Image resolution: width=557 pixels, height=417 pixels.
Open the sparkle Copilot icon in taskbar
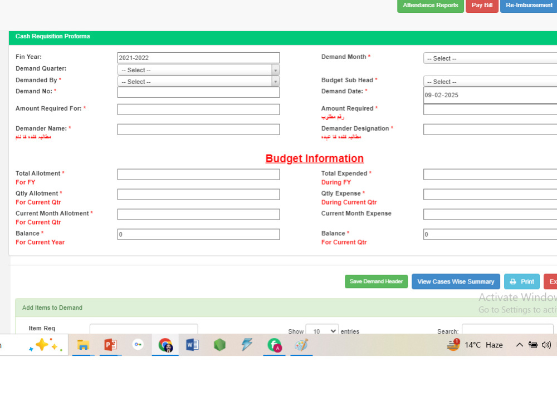point(46,345)
